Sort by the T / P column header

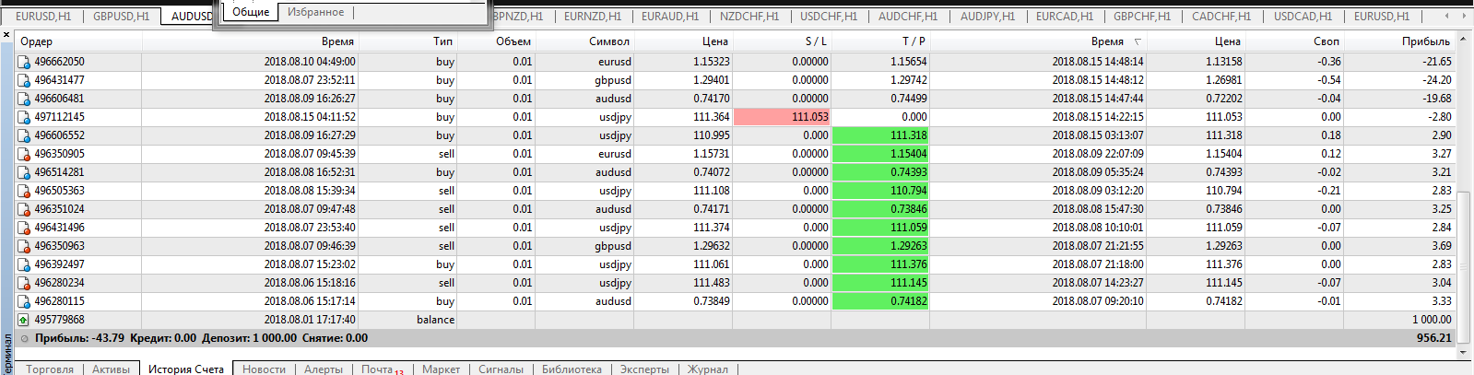coord(880,41)
